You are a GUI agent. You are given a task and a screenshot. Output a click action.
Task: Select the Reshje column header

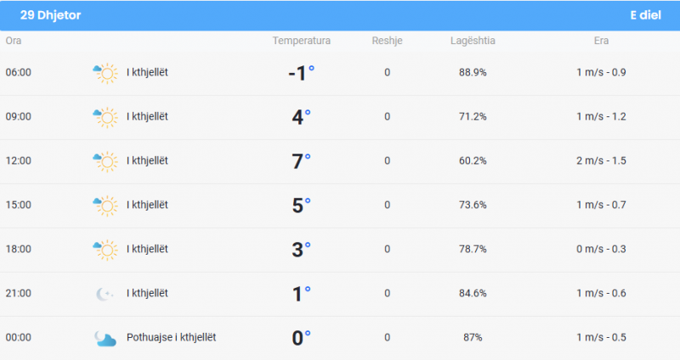coord(388,41)
